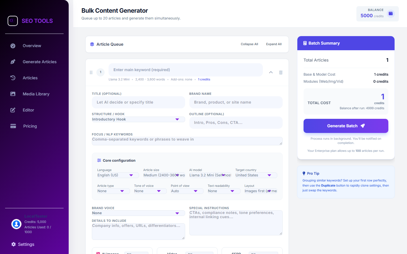Open the AI model dropdown
Image resolution: width=407 pixels, height=254 pixels.
[x=210, y=175]
